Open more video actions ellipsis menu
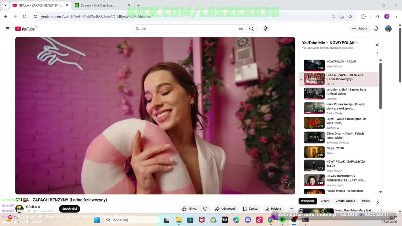The image size is (402, 226). click(x=291, y=209)
